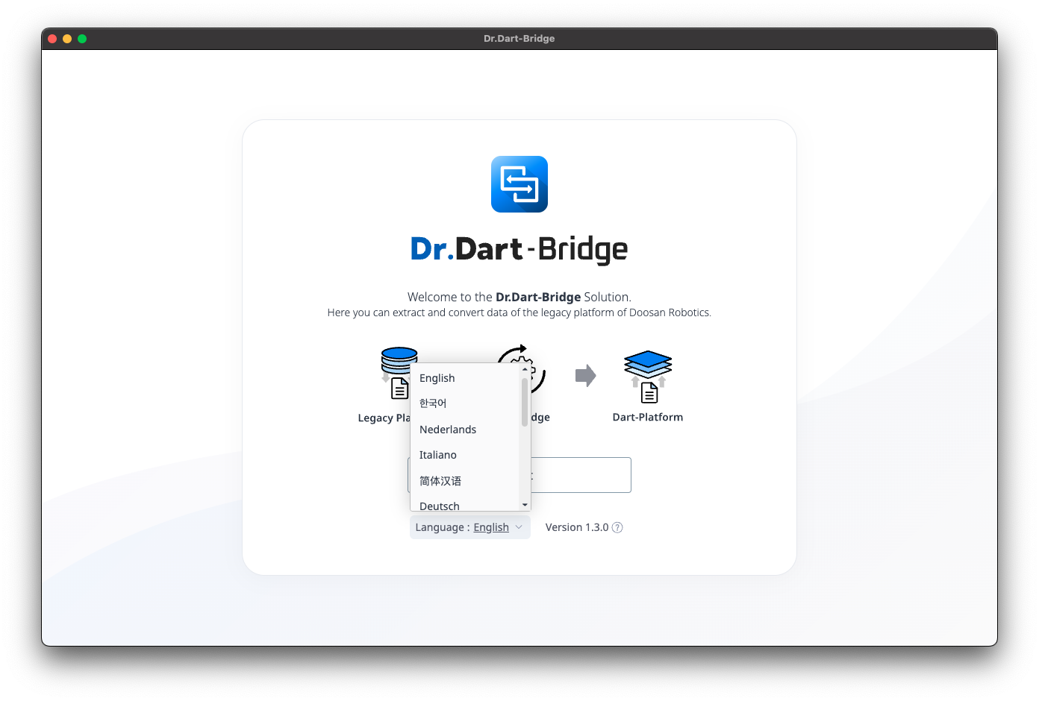
Task: Click the gray right arrow icon
Action: [x=586, y=375]
